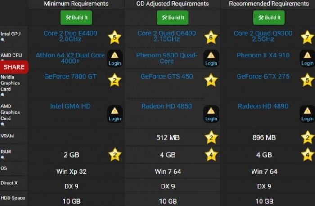Click the HDD Space row label
This screenshot has width=315, height=206.
(13, 198)
